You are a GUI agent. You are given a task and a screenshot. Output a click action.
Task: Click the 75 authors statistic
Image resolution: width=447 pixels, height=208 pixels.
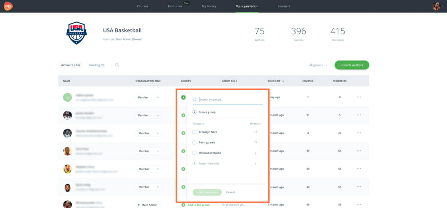tap(259, 34)
